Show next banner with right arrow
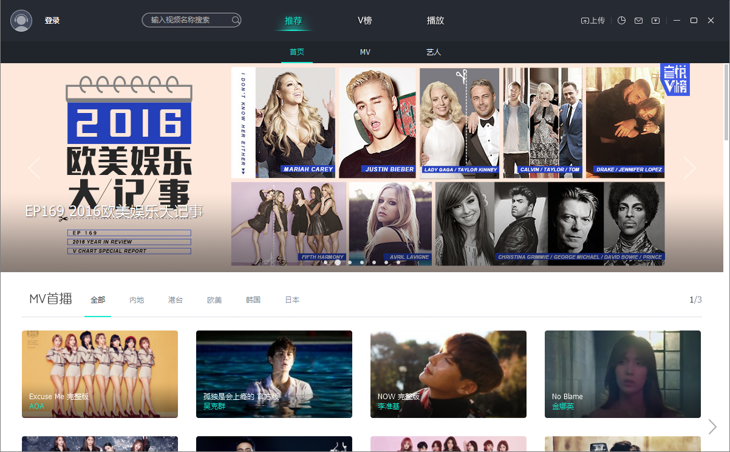This screenshot has width=730, height=452. pyautogui.click(x=689, y=168)
